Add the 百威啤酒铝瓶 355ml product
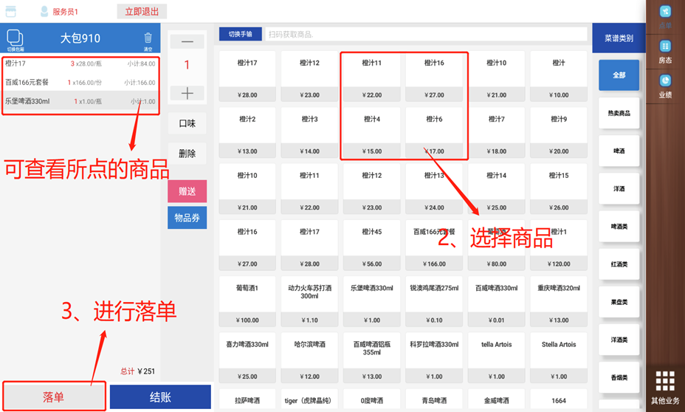Image resolution: width=685 pixels, height=412 pixels. pos(372,358)
